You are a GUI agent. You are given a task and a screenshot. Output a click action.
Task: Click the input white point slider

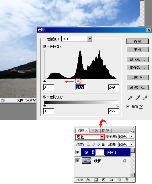pos(116,81)
